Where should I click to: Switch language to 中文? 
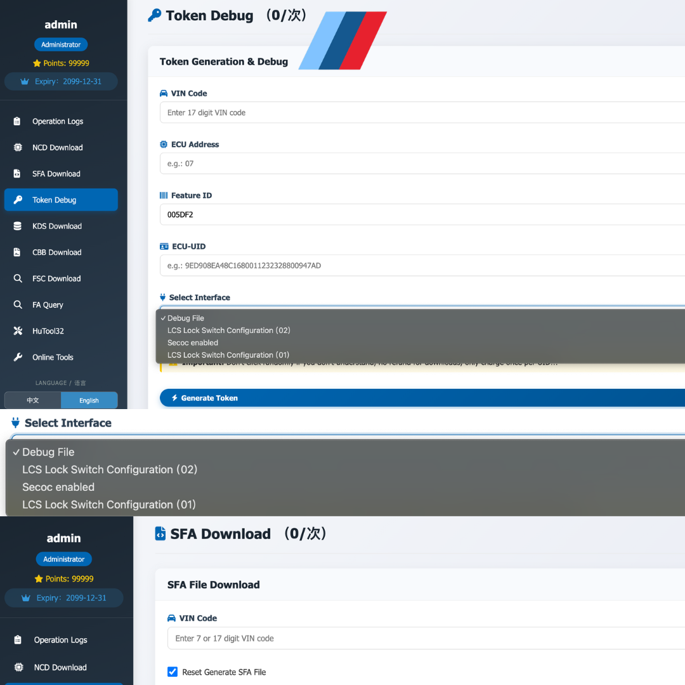tap(32, 400)
